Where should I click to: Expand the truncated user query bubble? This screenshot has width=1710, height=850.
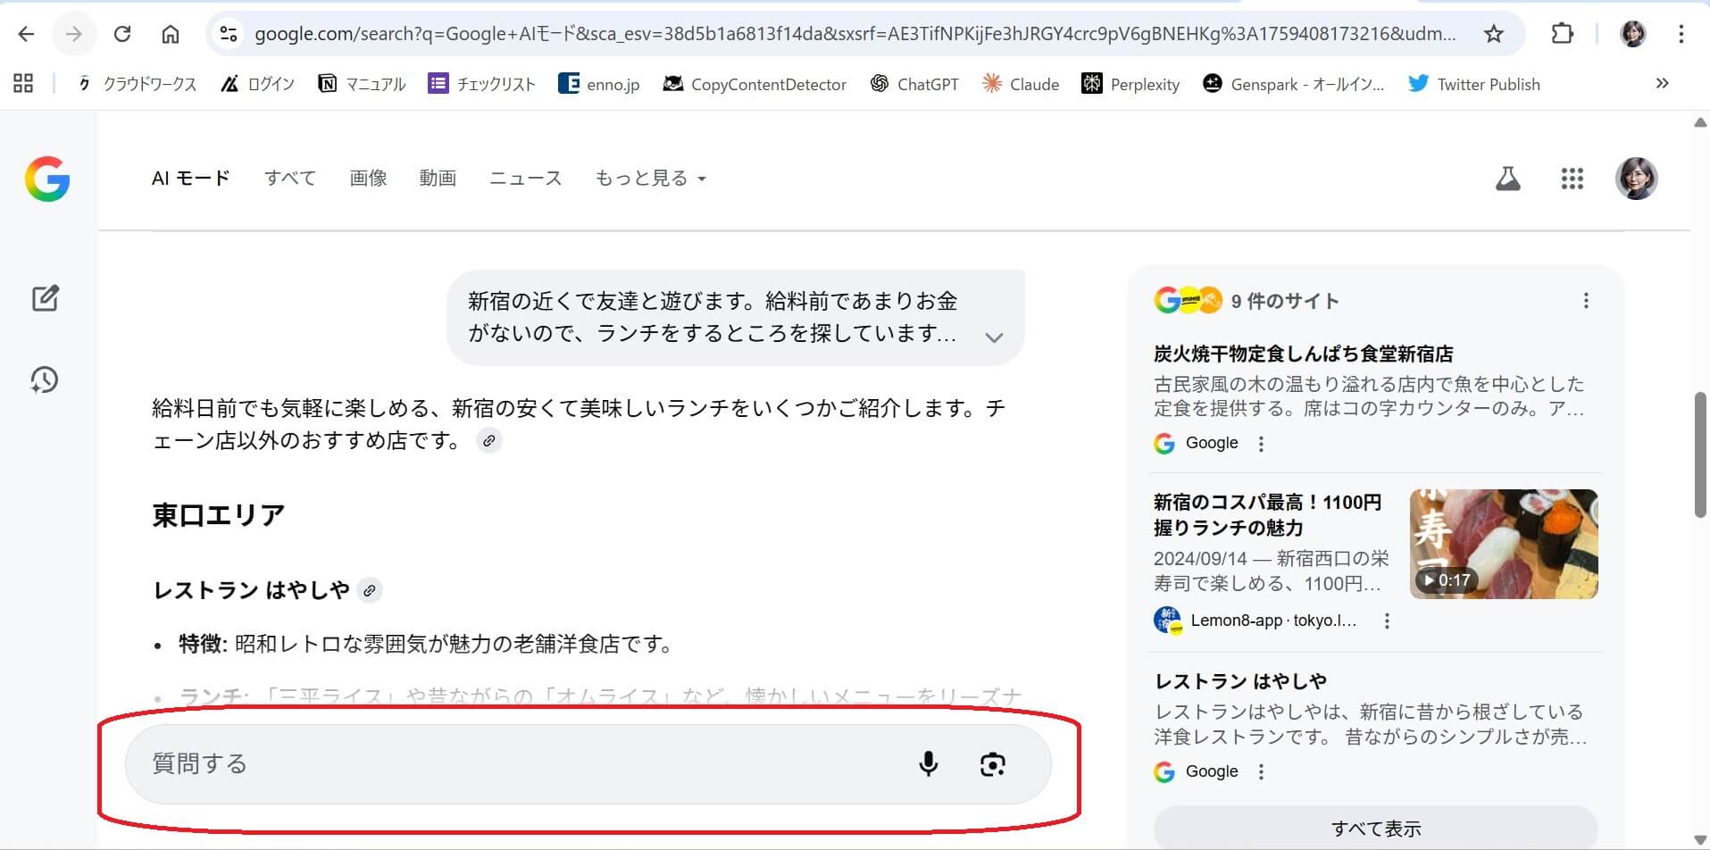point(993,337)
